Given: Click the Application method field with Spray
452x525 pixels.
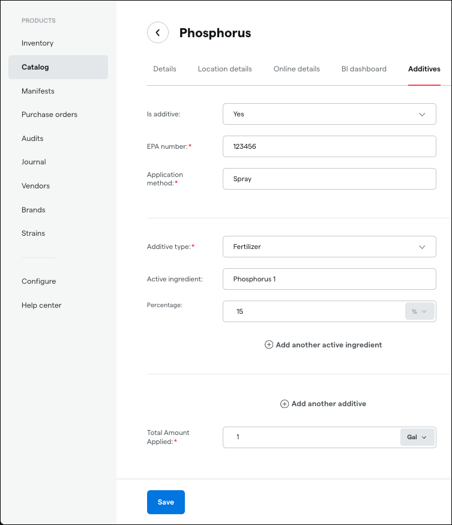Looking at the screenshot, I should tap(330, 179).
